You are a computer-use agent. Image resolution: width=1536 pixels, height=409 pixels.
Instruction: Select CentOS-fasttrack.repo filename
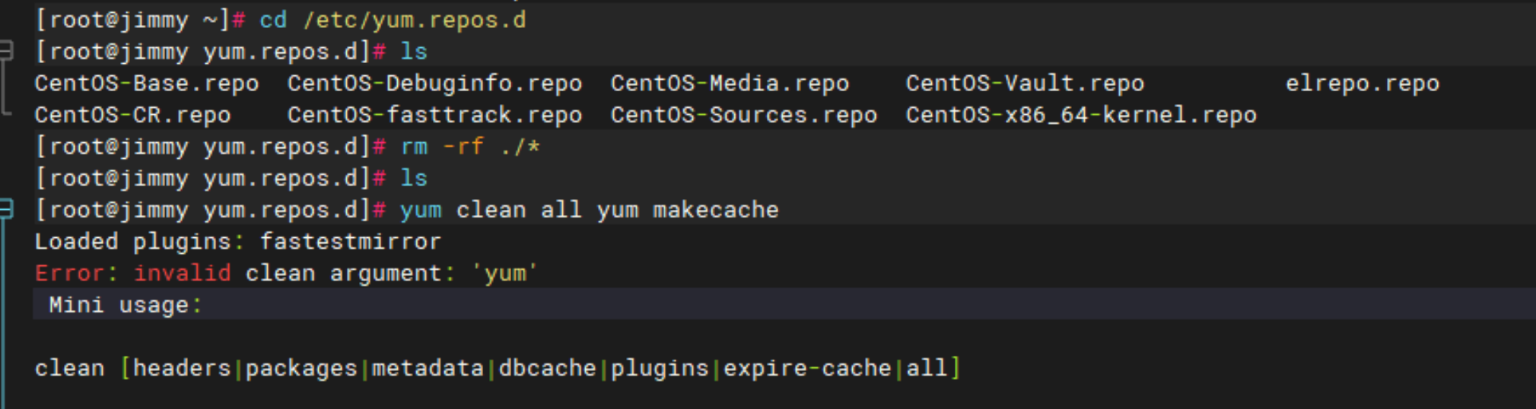tap(435, 115)
